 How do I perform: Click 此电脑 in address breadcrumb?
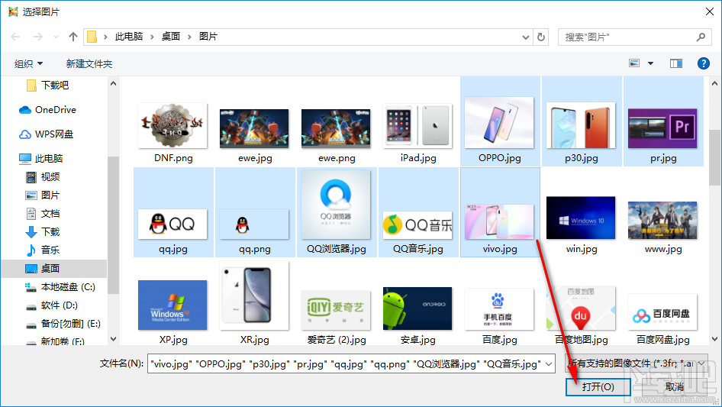coord(129,37)
